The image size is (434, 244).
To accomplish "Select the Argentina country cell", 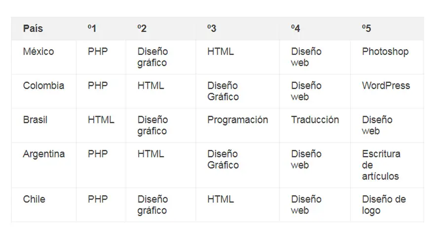I will point(44,154).
